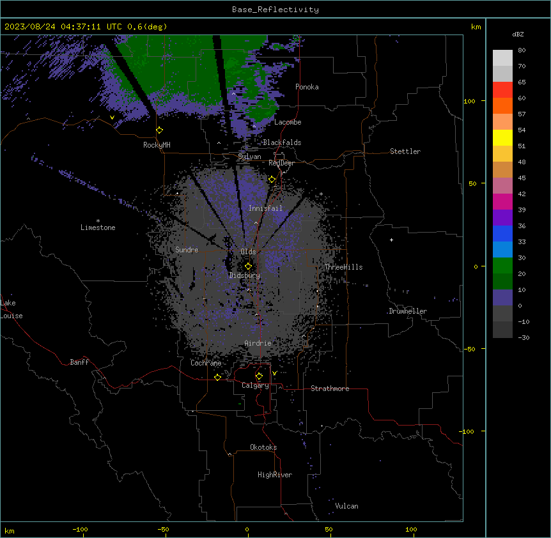The width and height of the screenshot is (551, 538).
Task: Click the Banff label
Action: tap(79, 362)
